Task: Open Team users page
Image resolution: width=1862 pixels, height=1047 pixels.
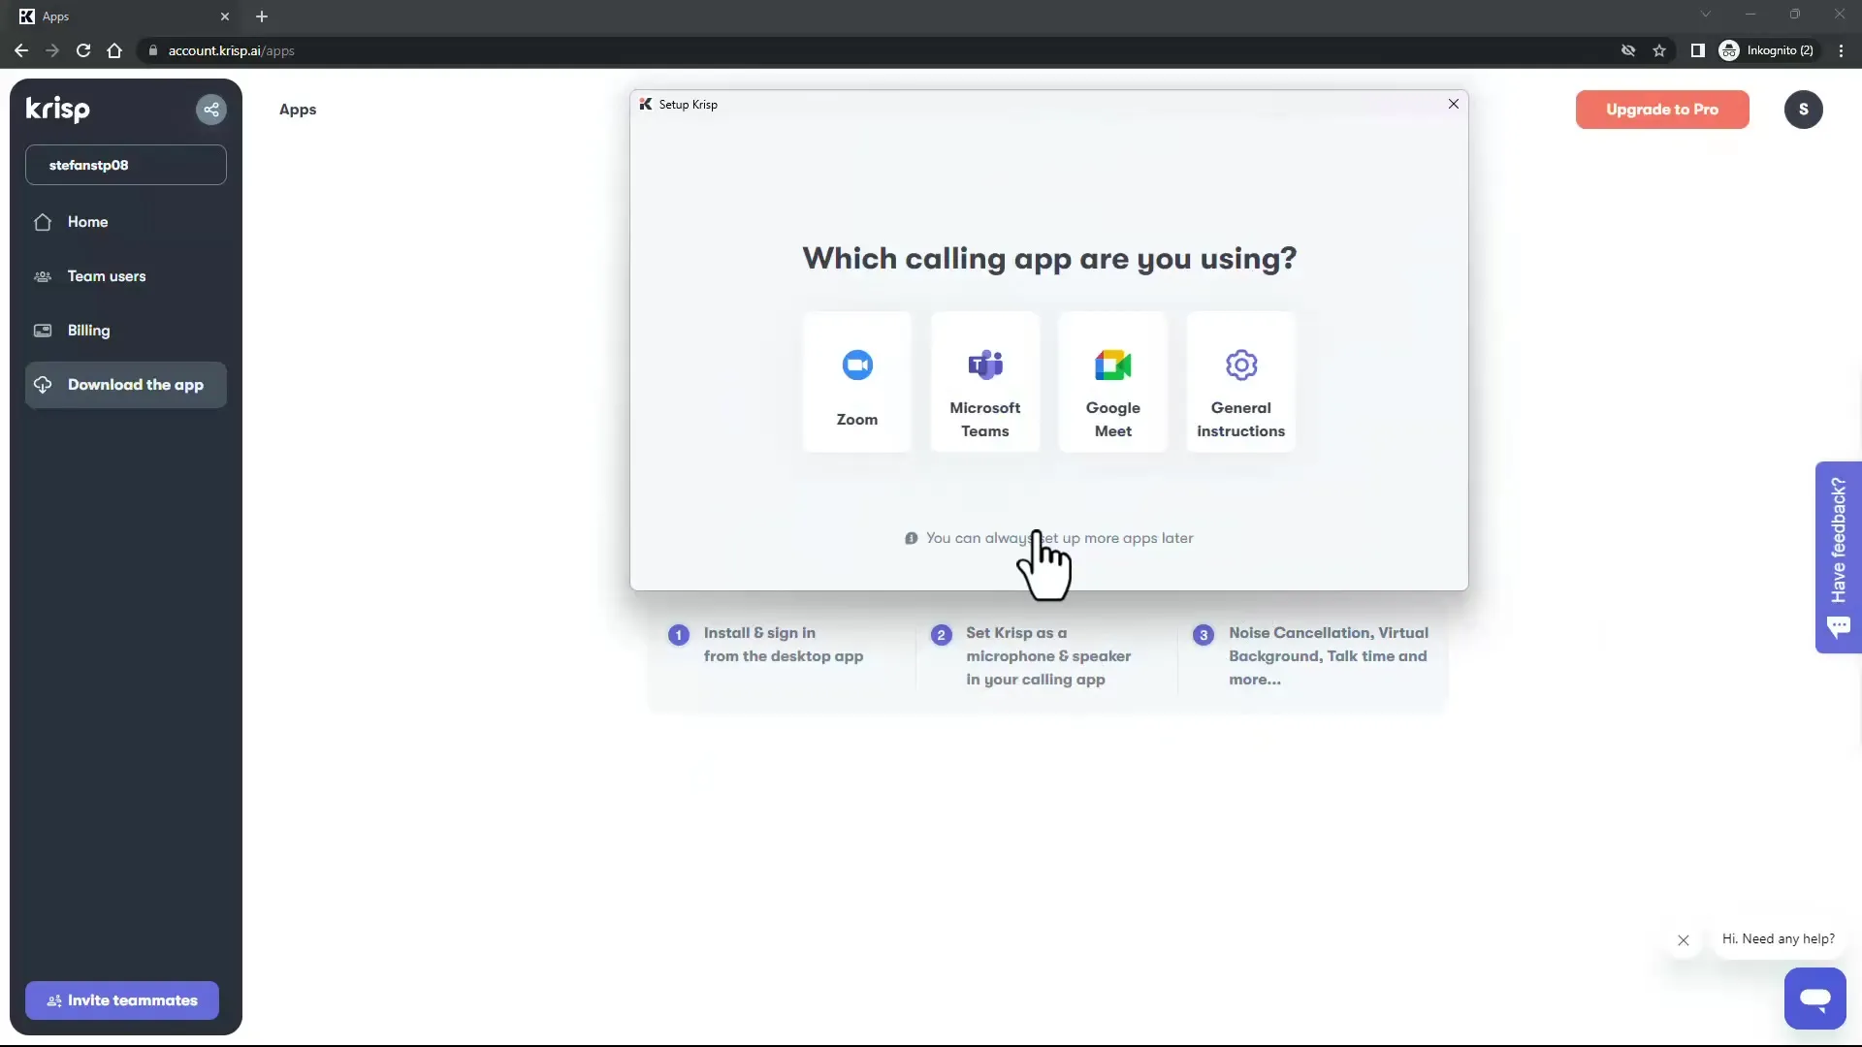Action: tap(126, 276)
